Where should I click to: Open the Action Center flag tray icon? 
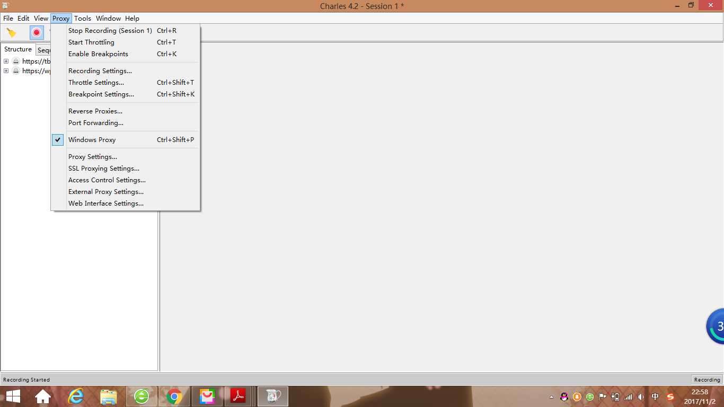[603, 397]
